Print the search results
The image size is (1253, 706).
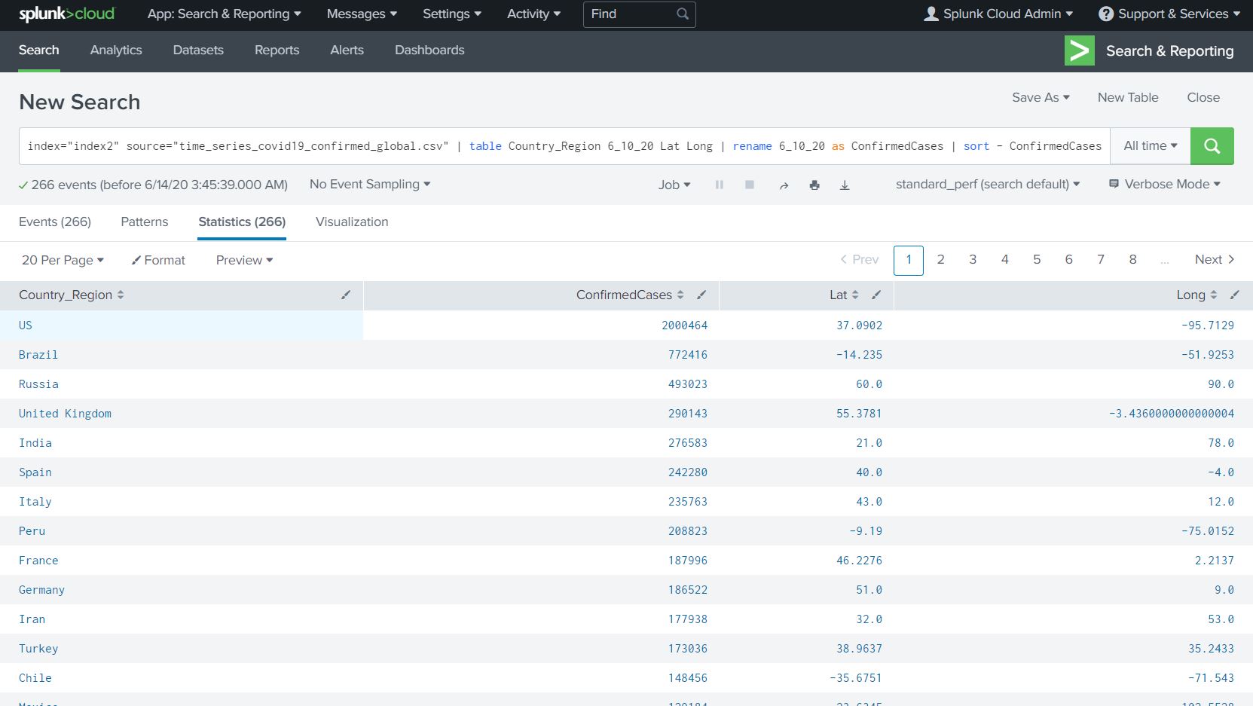tap(814, 185)
